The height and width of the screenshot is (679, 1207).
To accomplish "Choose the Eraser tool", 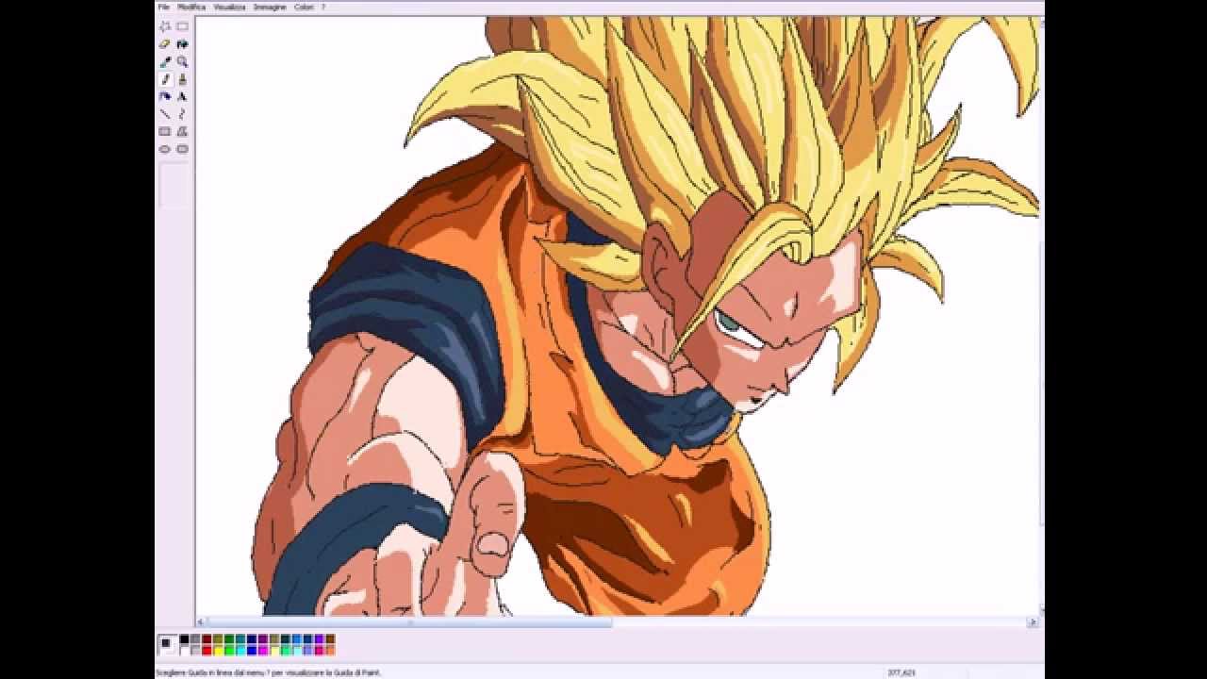I will pyautogui.click(x=165, y=43).
